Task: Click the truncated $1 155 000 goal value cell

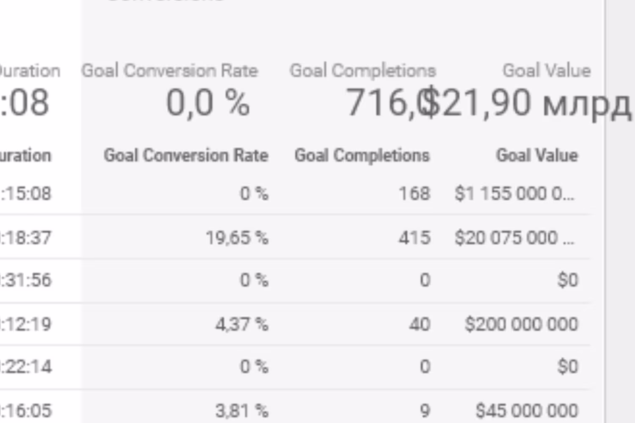Action: coord(514,194)
